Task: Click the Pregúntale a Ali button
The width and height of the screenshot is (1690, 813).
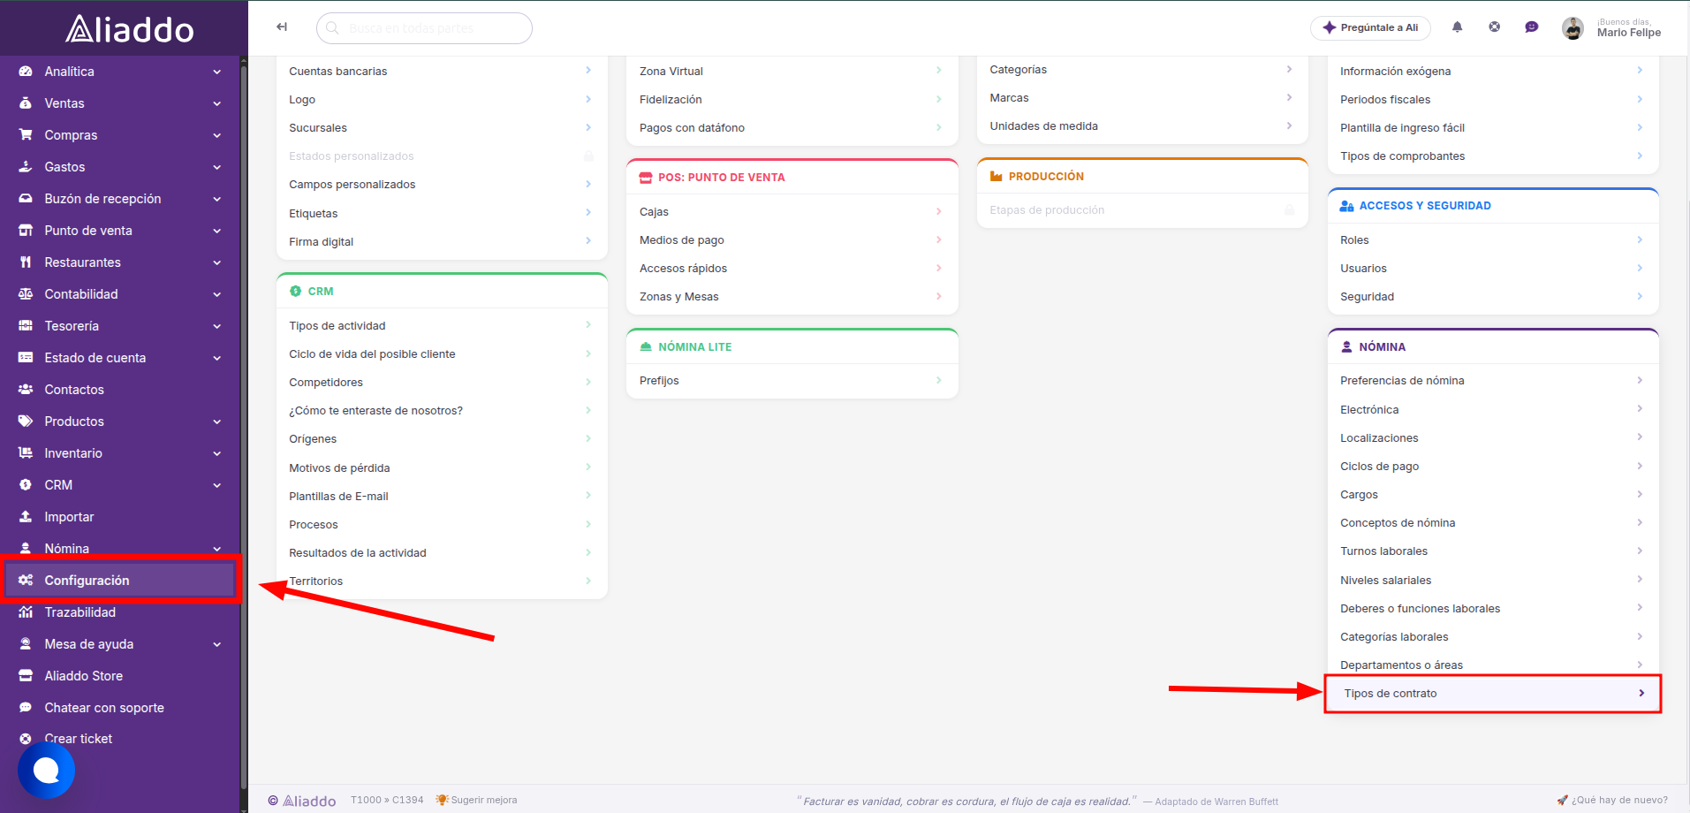Action: coord(1370,27)
